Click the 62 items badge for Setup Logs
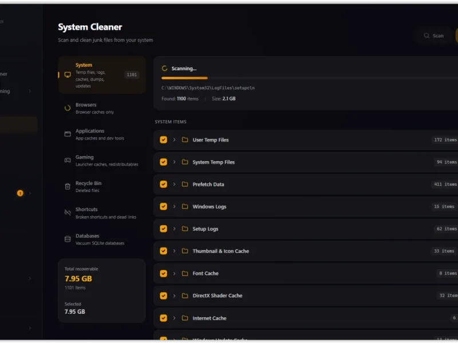 [447, 229]
